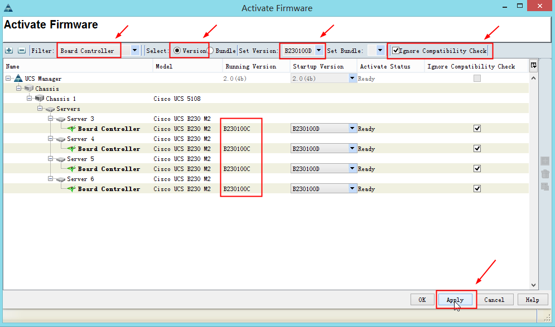Collapse the Server 4 node

click(x=50, y=139)
